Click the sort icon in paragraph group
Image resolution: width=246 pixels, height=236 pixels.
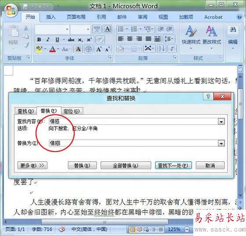162,48
